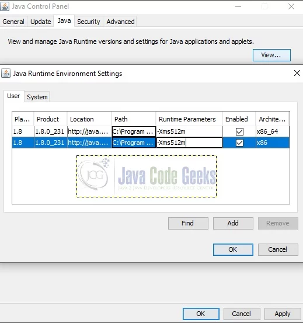
Task: Select Path cell of x86 row
Action: click(x=134, y=143)
